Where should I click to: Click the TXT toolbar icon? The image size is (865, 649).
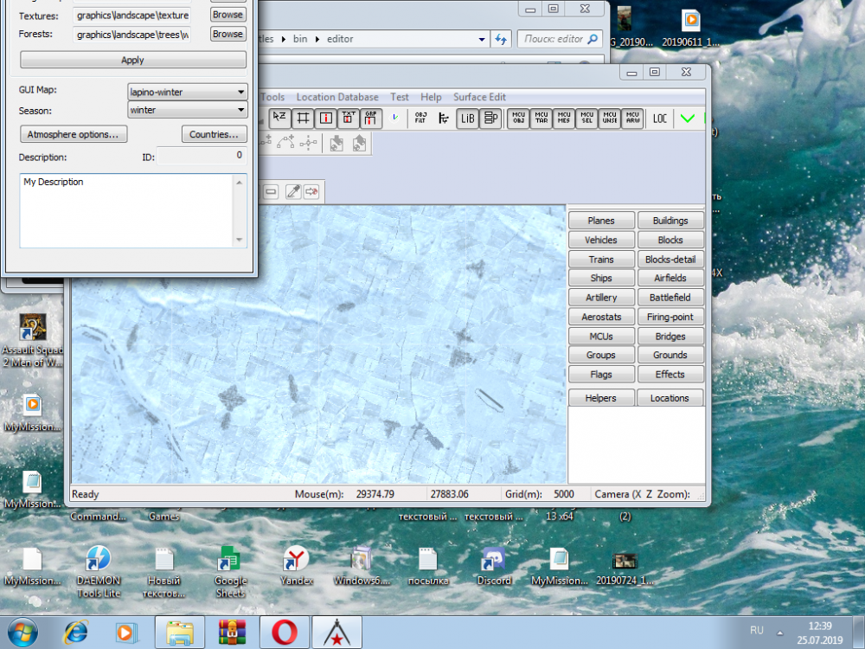[349, 119]
